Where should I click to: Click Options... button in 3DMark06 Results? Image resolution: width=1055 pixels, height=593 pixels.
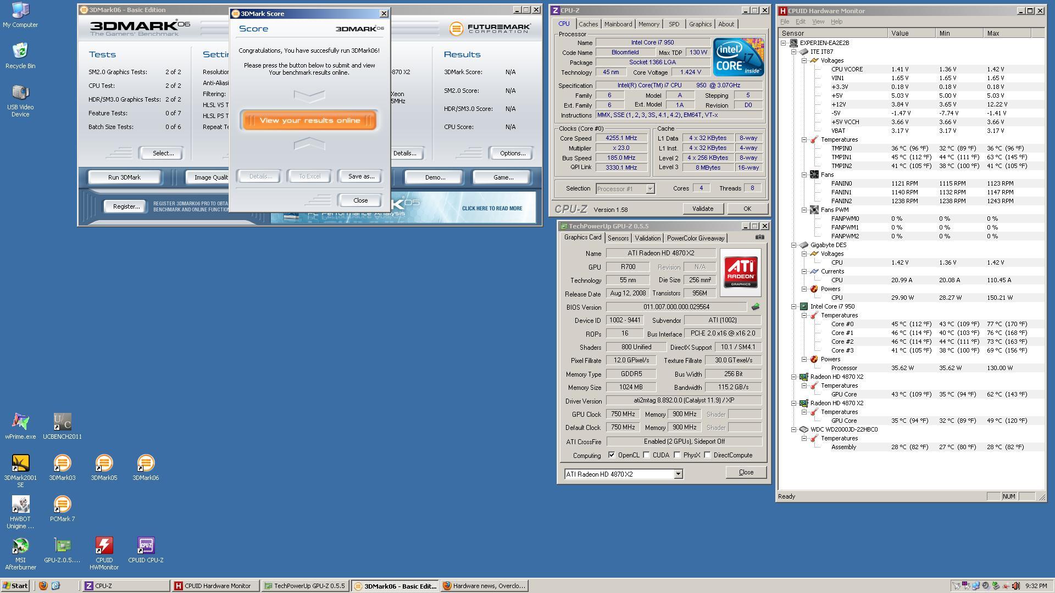click(513, 153)
